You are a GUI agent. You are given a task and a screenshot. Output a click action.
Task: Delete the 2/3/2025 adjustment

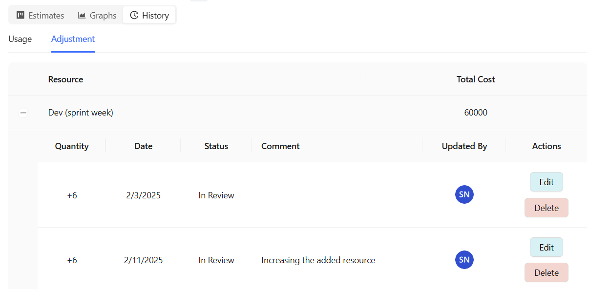click(x=546, y=208)
